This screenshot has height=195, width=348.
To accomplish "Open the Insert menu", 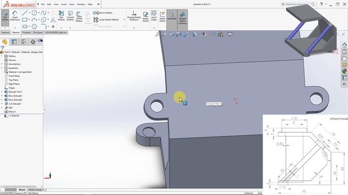I will (x=64, y=4).
